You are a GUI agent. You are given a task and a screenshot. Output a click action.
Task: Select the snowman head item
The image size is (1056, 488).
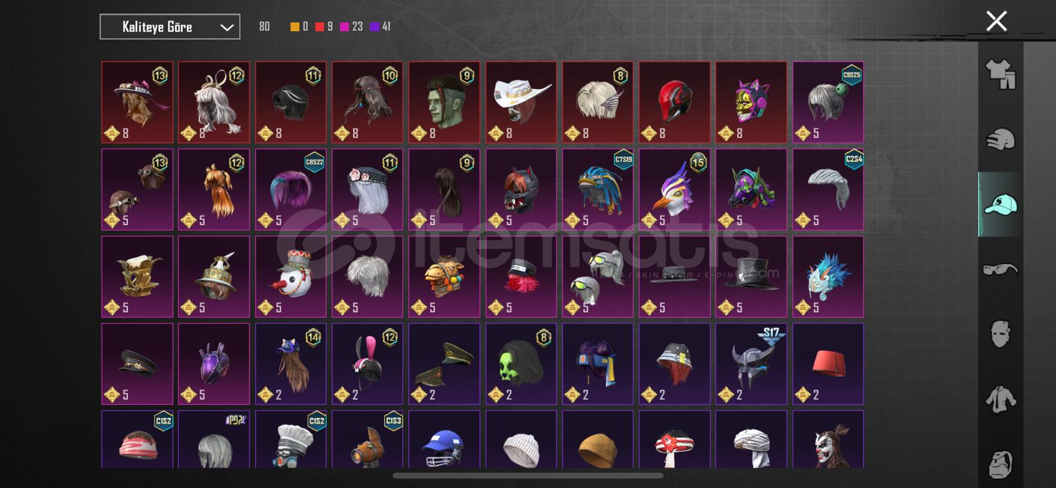point(290,277)
